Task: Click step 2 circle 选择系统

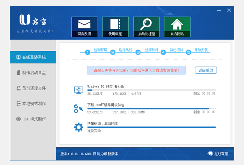Action: point(113,52)
